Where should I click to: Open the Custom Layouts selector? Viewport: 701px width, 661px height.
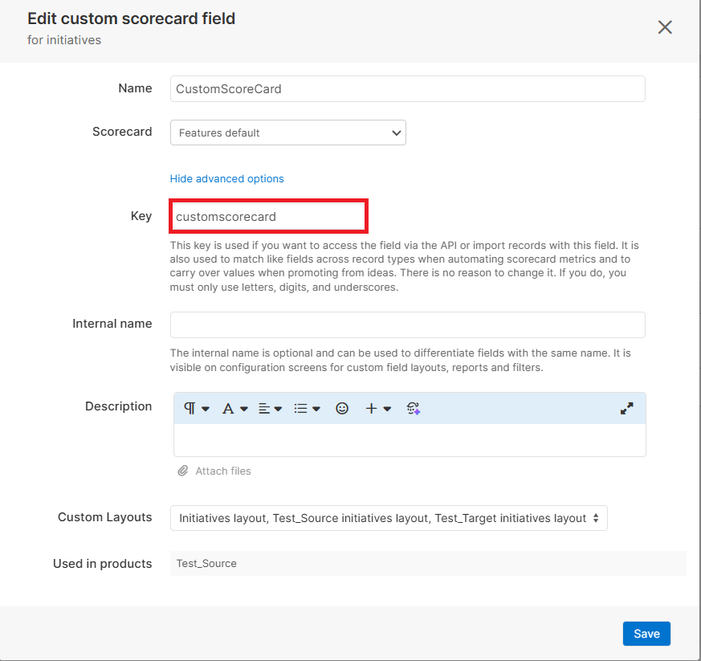[389, 518]
